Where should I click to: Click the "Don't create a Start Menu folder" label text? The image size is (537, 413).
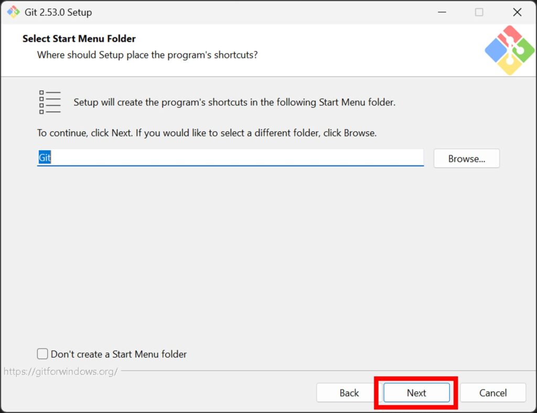(x=119, y=354)
